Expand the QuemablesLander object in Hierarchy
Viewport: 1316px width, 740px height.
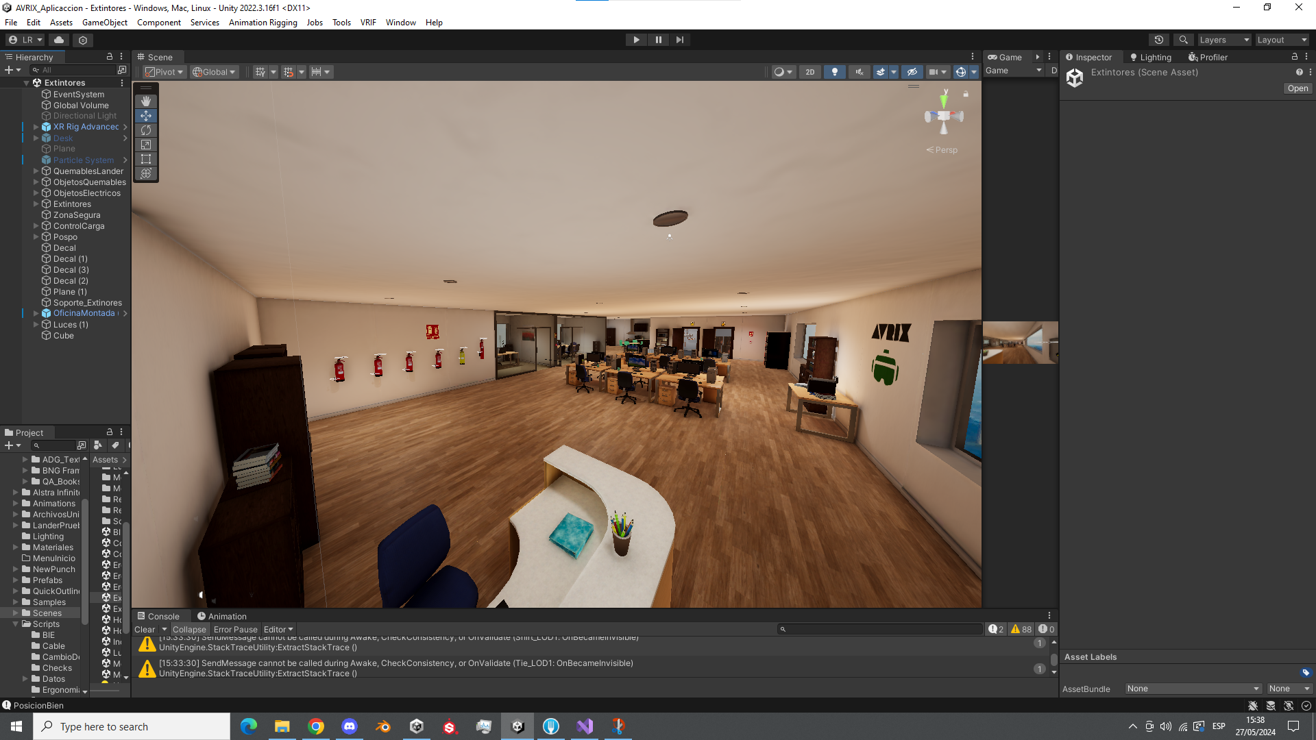coord(36,171)
